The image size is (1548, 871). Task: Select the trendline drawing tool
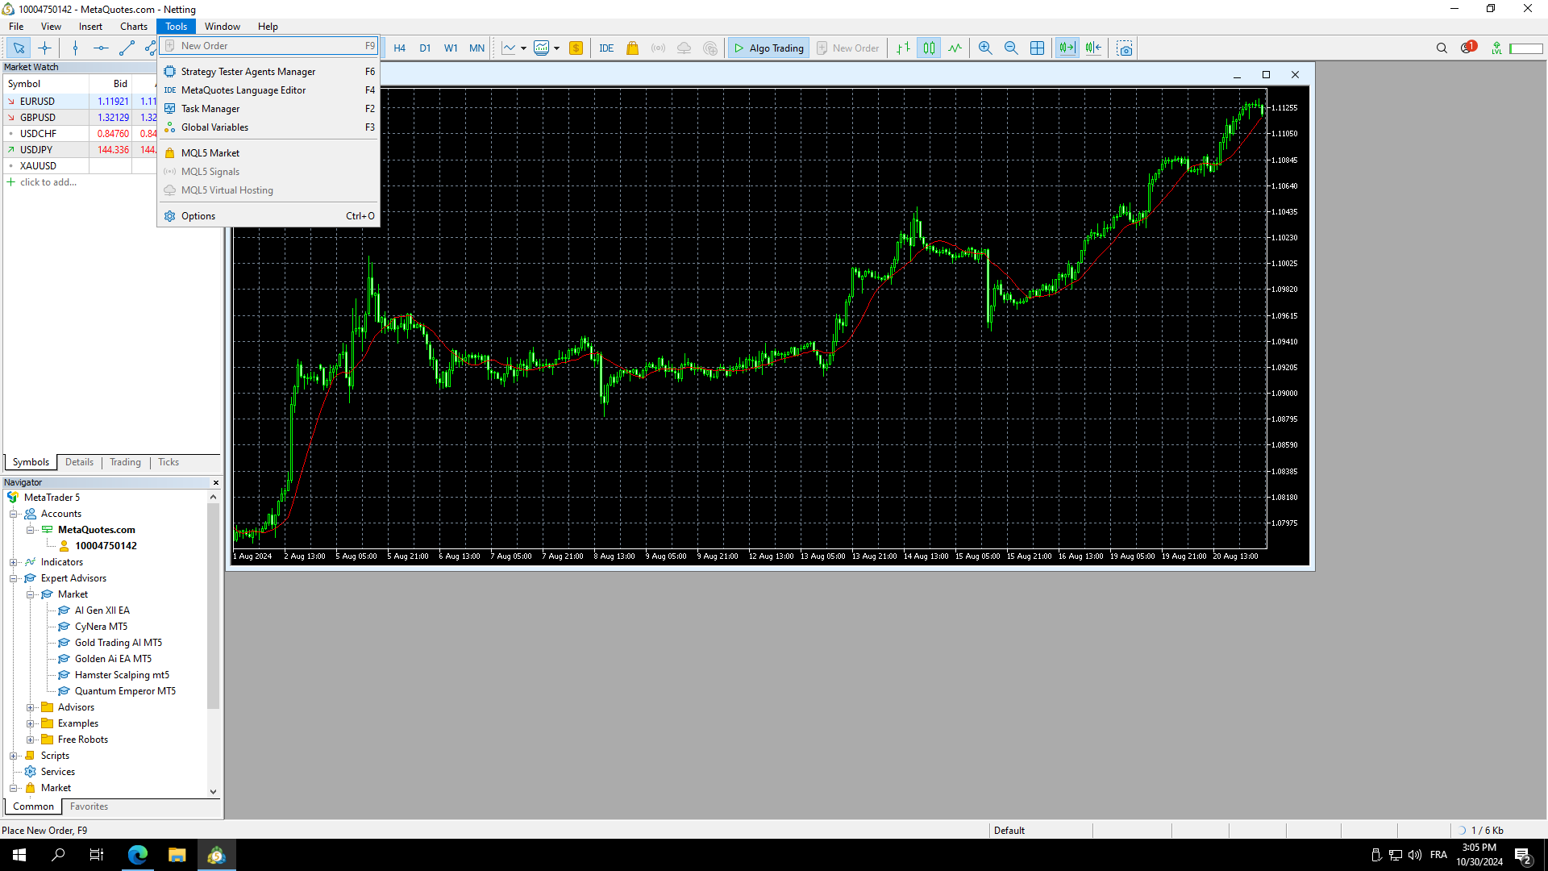click(127, 48)
